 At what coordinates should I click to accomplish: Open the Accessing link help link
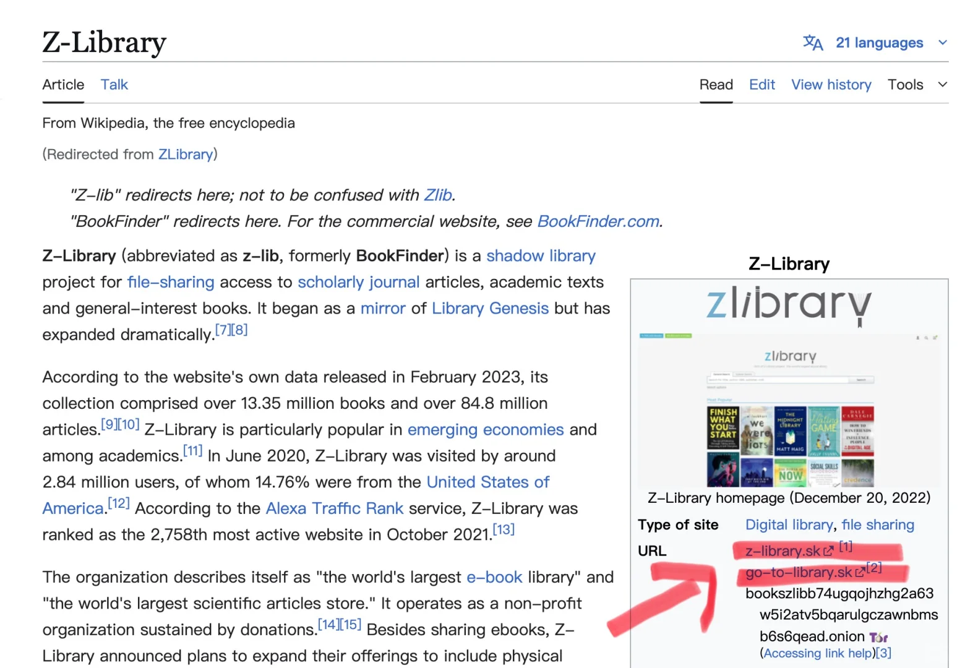818,653
